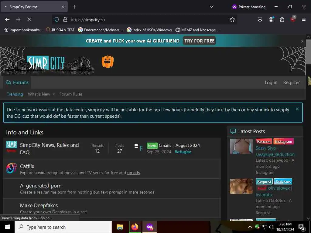
Task: Open the Emails - August 2024 thread
Action: 179,145
